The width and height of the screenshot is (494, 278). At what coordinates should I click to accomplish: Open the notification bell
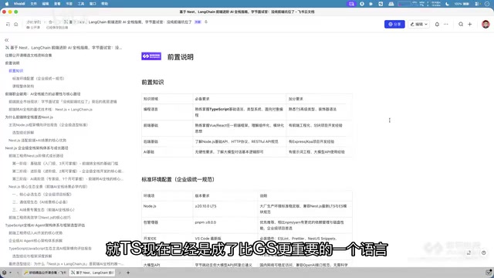click(437, 24)
